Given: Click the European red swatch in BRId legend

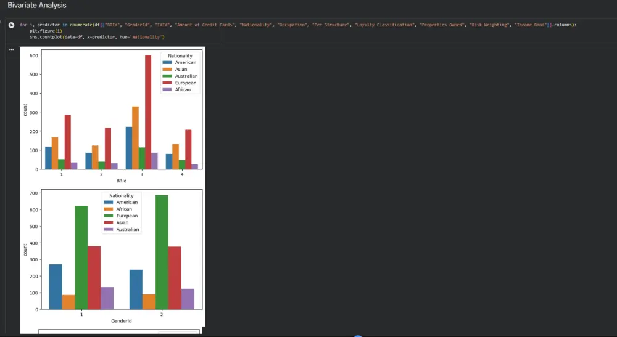Looking at the screenshot, I should coord(167,83).
